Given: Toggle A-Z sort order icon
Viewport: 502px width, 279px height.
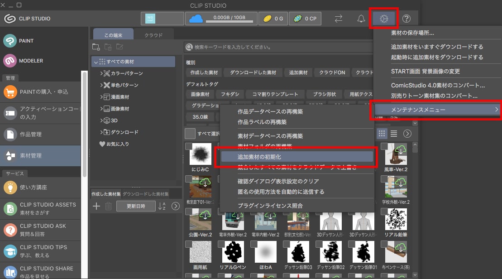Looking at the screenshot, I should [x=162, y=206].
